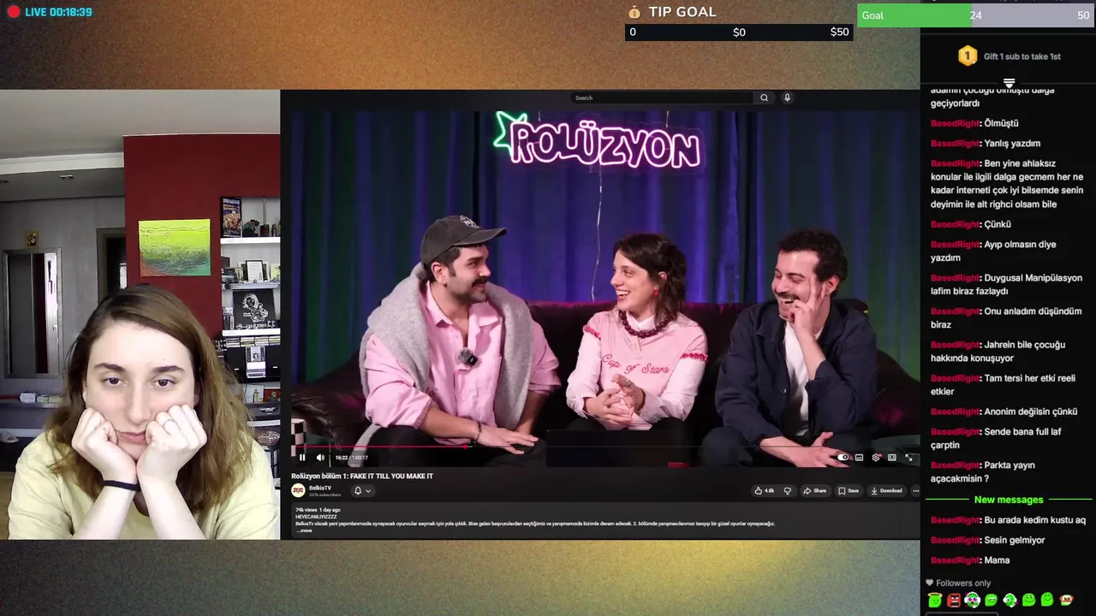1096x616 pixels.
Task: Turn on subtitles in the video player
Action: 859,458
